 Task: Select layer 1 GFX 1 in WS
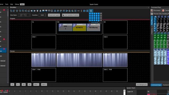(65, 27)
